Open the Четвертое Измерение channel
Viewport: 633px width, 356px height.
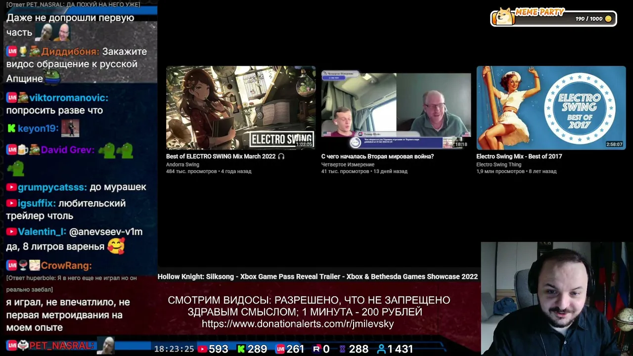tap(348, 165)
